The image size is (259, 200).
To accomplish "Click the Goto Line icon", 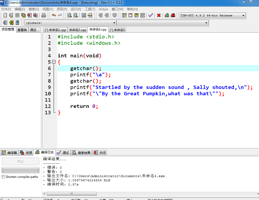I will point(90,15).
